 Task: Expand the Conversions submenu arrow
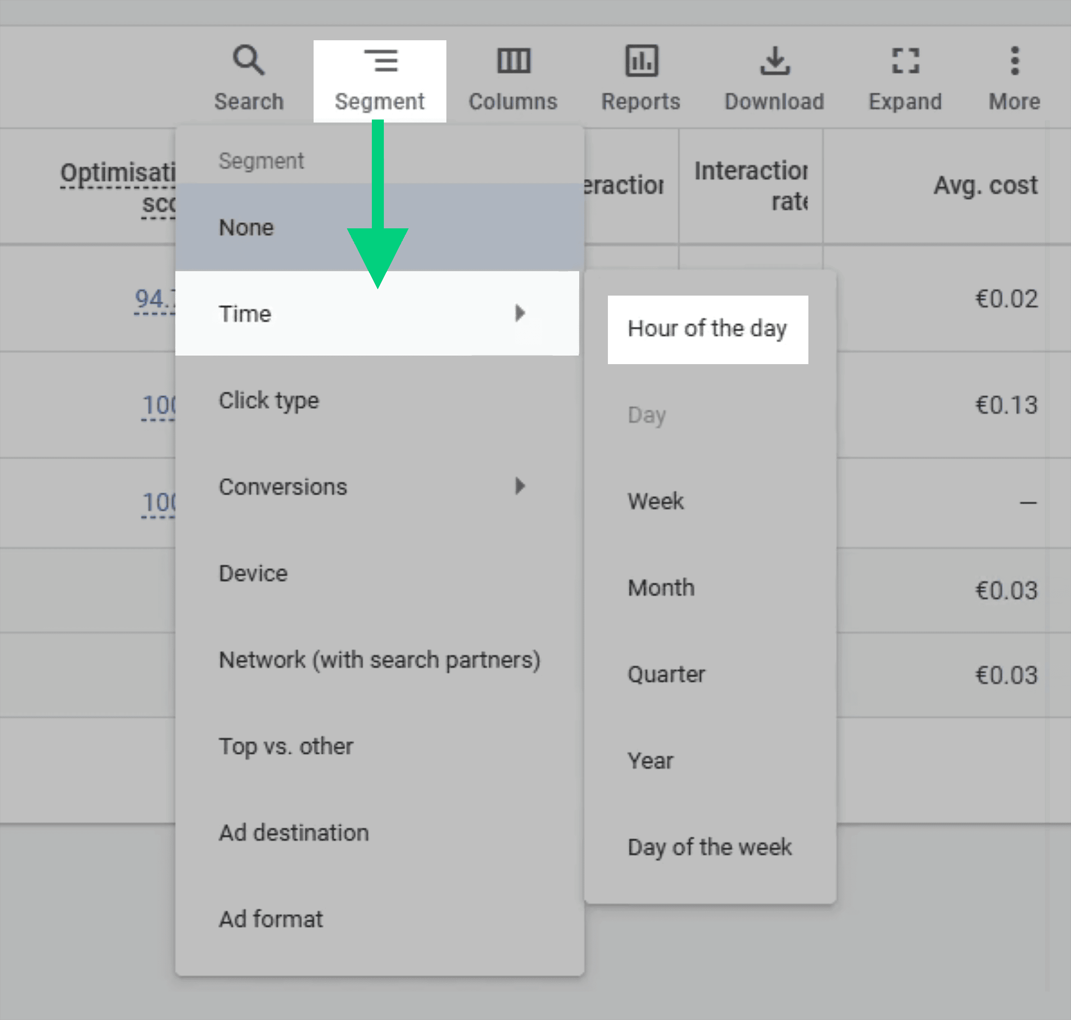(x=520, y=486)
